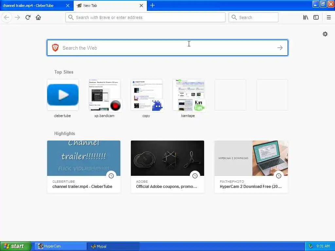Viewport: 335px width, 251px height.
Task: Open the HyperCam 2 Download highlight image
Action: [x=251, y=158]
